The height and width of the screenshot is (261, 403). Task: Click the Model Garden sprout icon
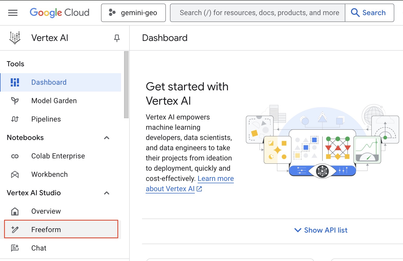(15, 101)
